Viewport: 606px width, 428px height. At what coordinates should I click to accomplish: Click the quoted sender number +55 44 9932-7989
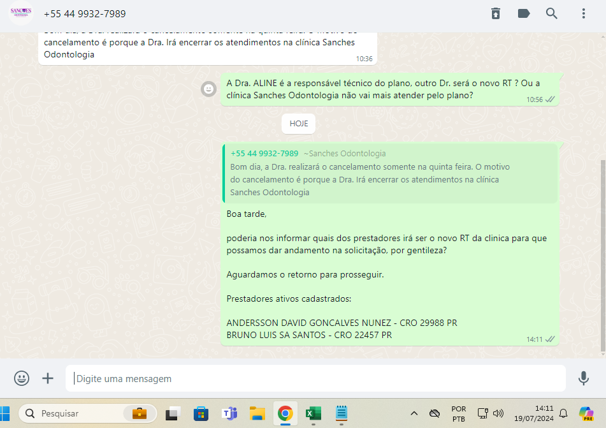(x=264, y=154)
